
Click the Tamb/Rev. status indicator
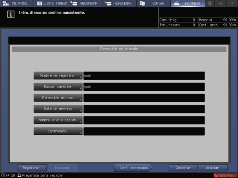click(225, 175)
